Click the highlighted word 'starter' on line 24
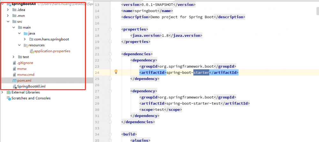Screen dimensions: 319x142 [x=201, y=72]
